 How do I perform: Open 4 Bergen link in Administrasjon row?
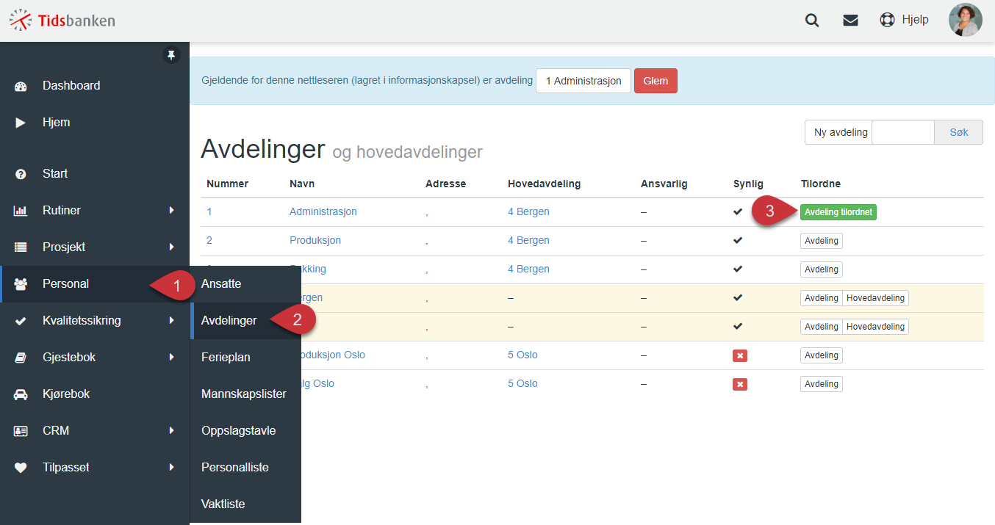click(x=528, y=211)
